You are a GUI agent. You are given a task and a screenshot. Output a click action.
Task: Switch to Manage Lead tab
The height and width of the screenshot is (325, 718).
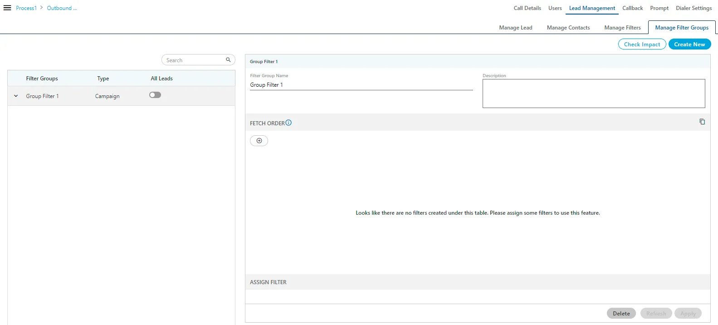(516, 28)
